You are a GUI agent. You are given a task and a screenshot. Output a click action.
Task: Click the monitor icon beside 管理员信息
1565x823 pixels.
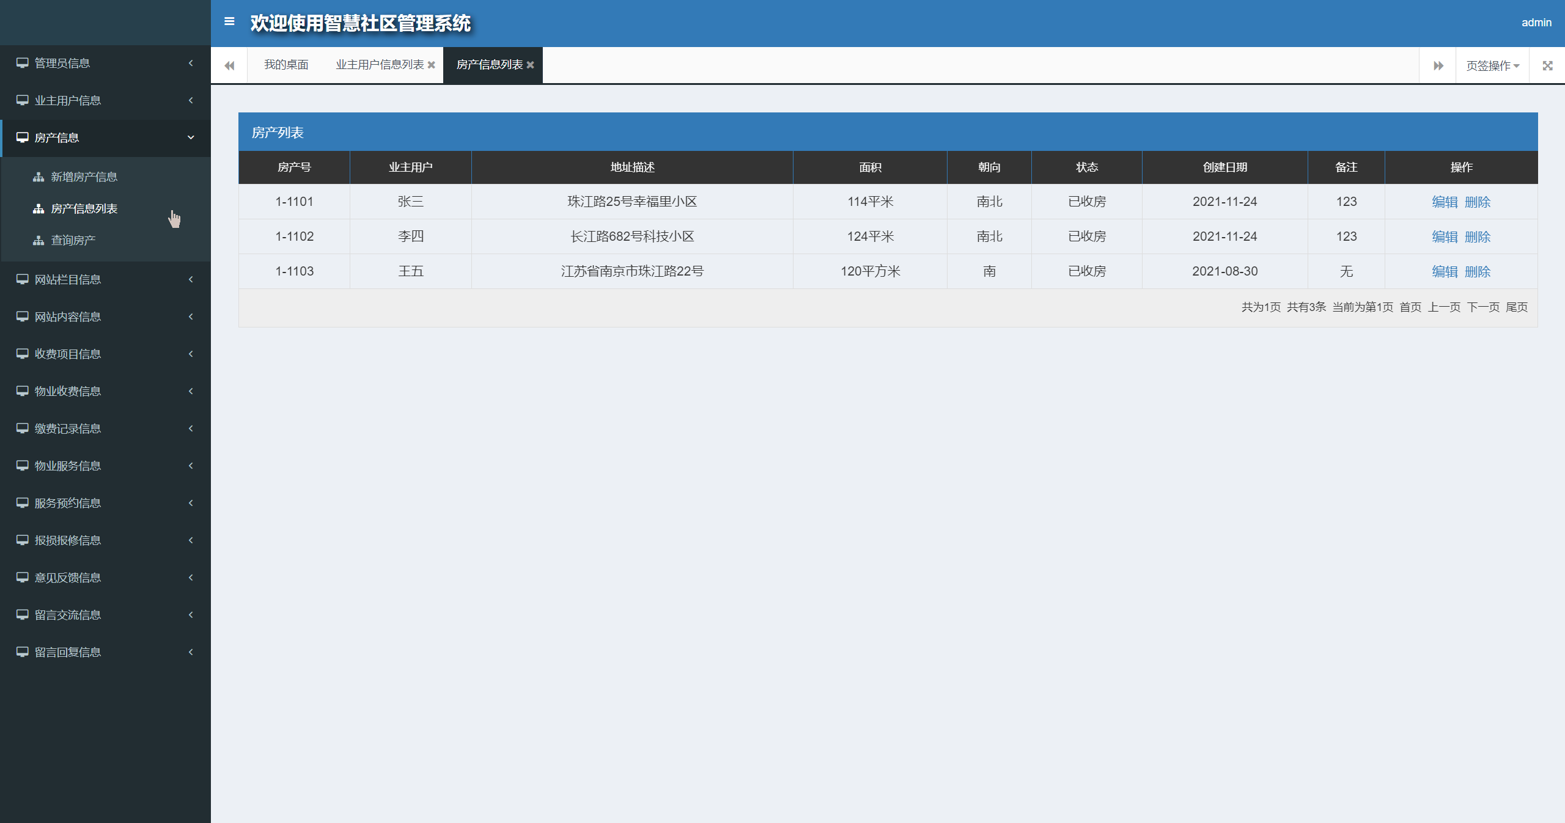[x=23, y=63]
